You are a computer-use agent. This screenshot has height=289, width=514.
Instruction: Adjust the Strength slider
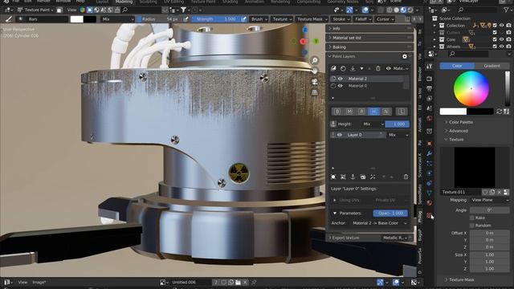click(216, 19)
